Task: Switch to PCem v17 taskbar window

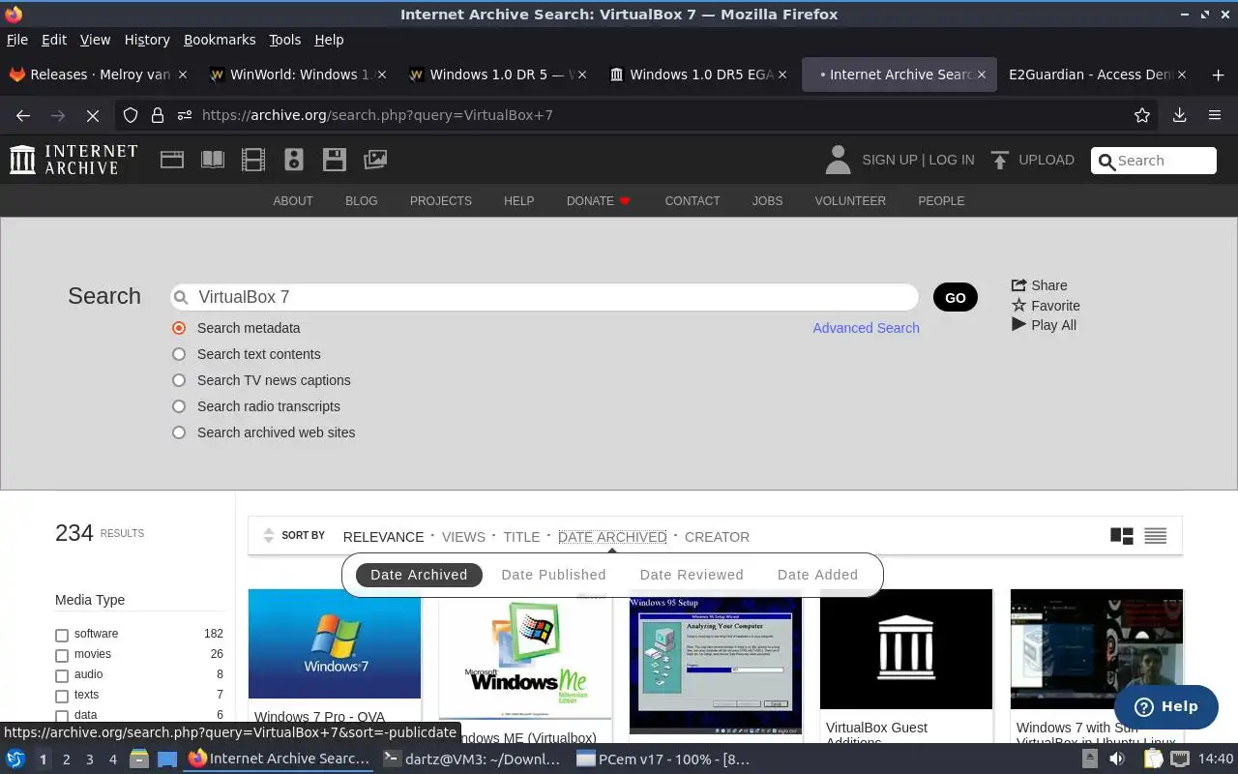Action: [663, 759]
